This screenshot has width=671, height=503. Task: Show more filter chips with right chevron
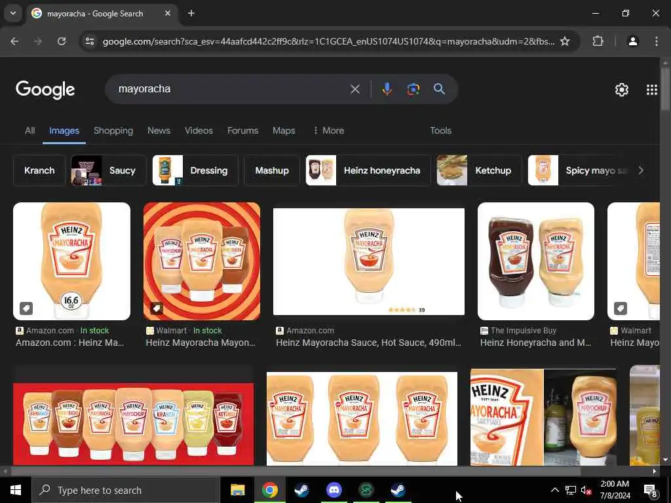641,170
